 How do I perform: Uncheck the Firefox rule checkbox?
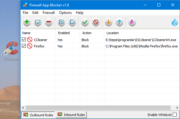coord(24,46)
